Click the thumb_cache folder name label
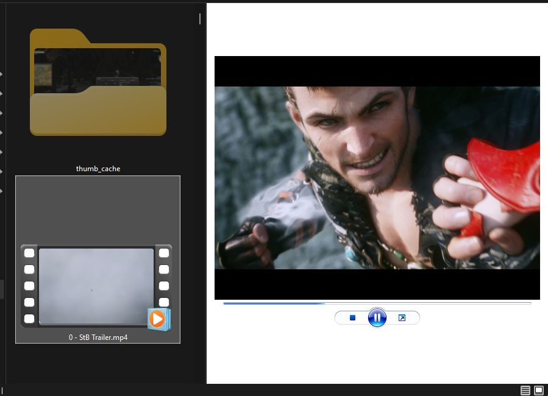 (x=98, y=169)
